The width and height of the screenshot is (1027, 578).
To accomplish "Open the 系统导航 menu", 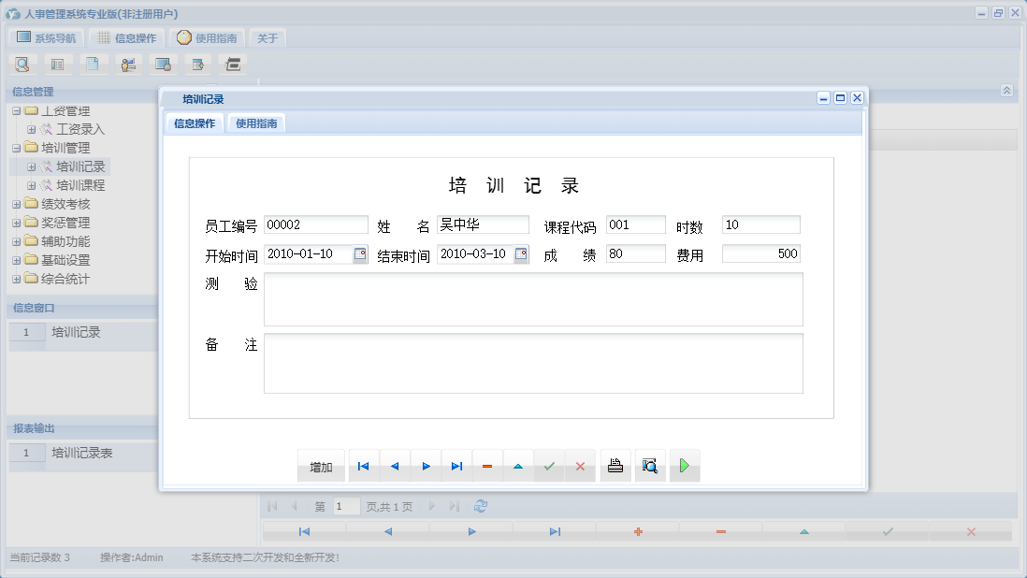I will tap(45, 37).
